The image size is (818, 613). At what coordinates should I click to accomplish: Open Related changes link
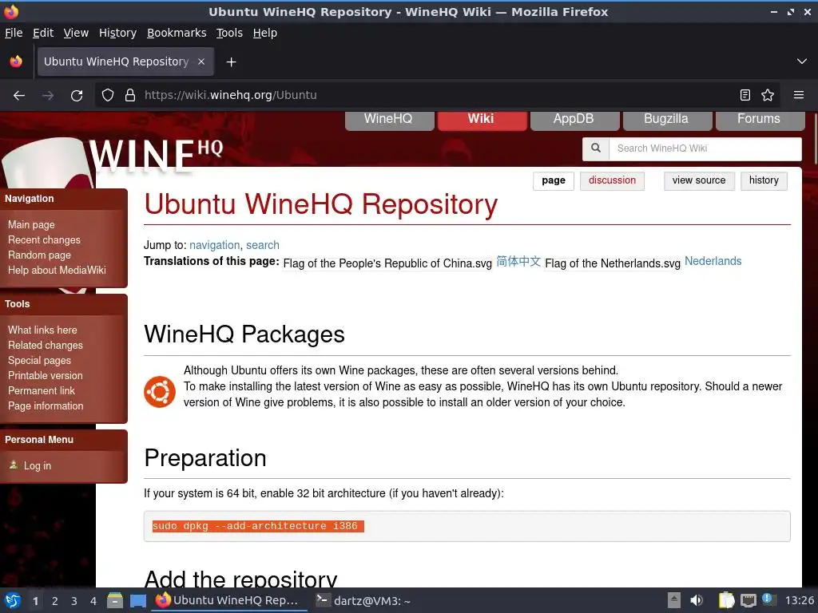46,345
